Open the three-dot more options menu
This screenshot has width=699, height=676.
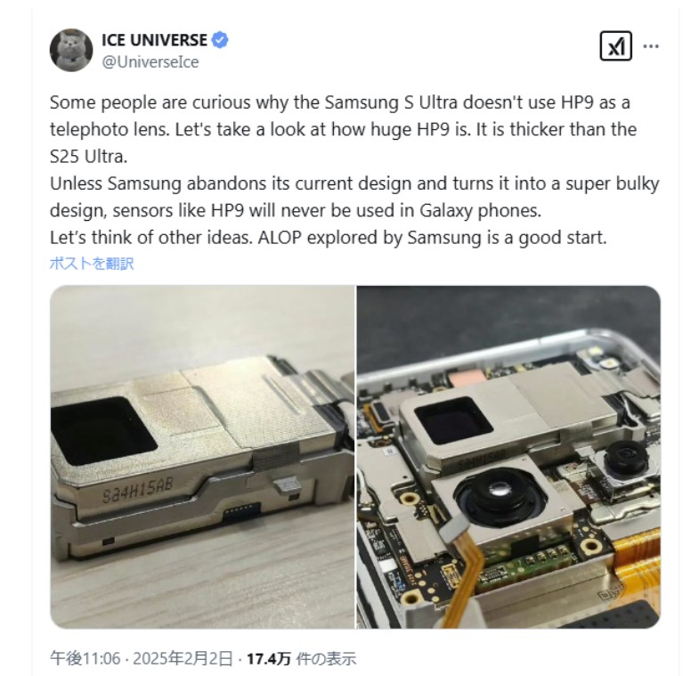coord(651,46)
